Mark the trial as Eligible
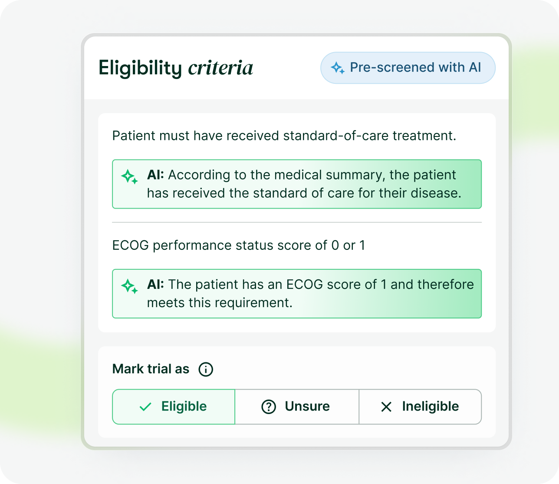The image size is (559, 484). pyautogui.click(x=184, y=407)
